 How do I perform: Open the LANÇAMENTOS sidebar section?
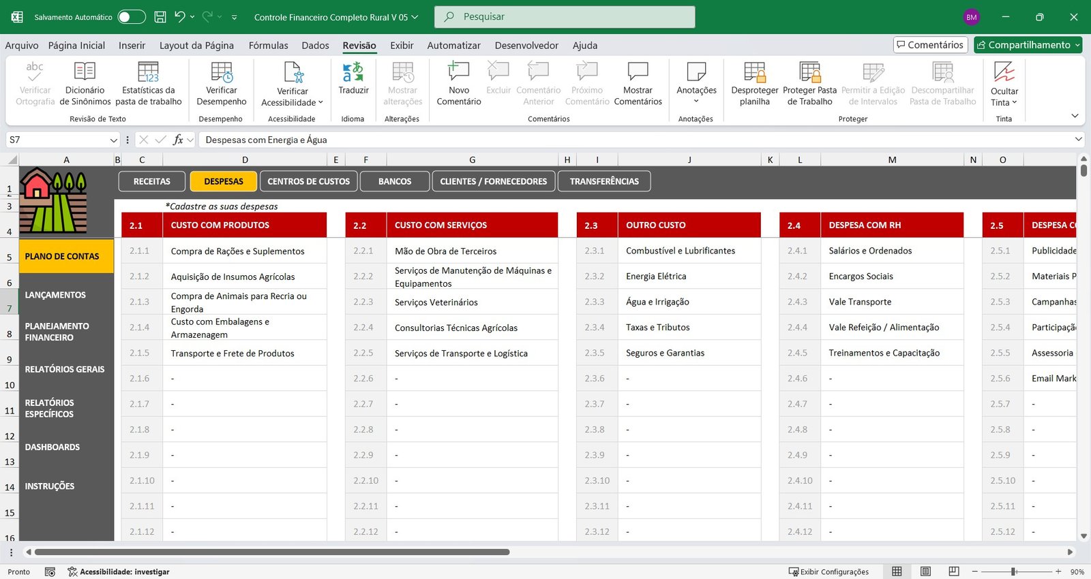pos(55,295)
